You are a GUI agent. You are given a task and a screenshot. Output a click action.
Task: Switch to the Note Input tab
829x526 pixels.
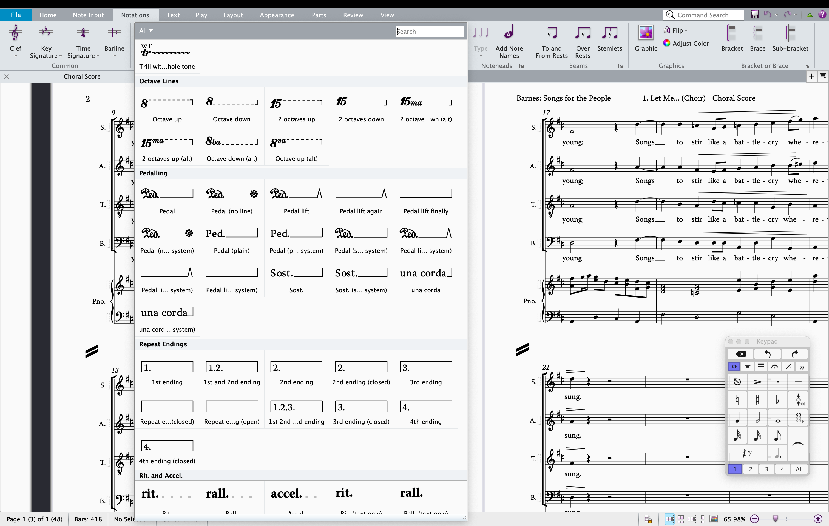pyautogui.click(x=88, y=15)
